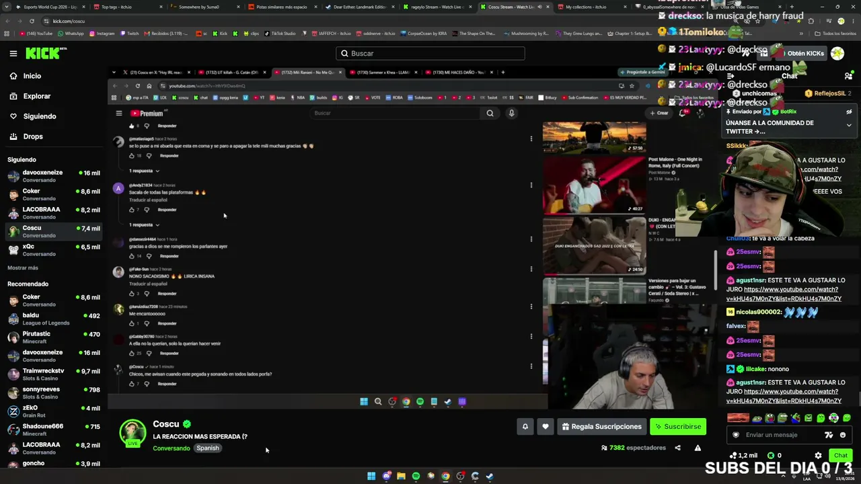Open LACOBRAAA channel under Siguiendo
The width and height of the screenshot is (861, 484).
click(x=54, y=213)
